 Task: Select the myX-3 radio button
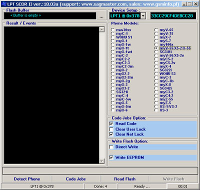tap(113, 84)
